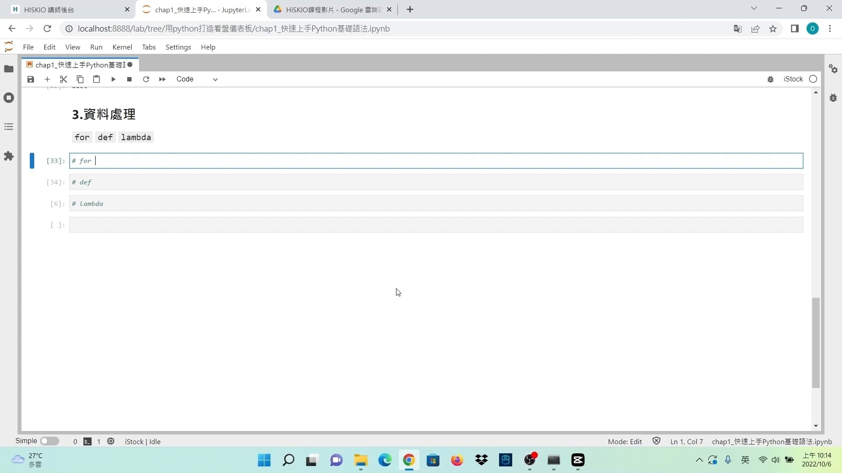842x473 pixels.
Task: Open the debugger bug icon in toolbar
Action: (x=771, y=79)
